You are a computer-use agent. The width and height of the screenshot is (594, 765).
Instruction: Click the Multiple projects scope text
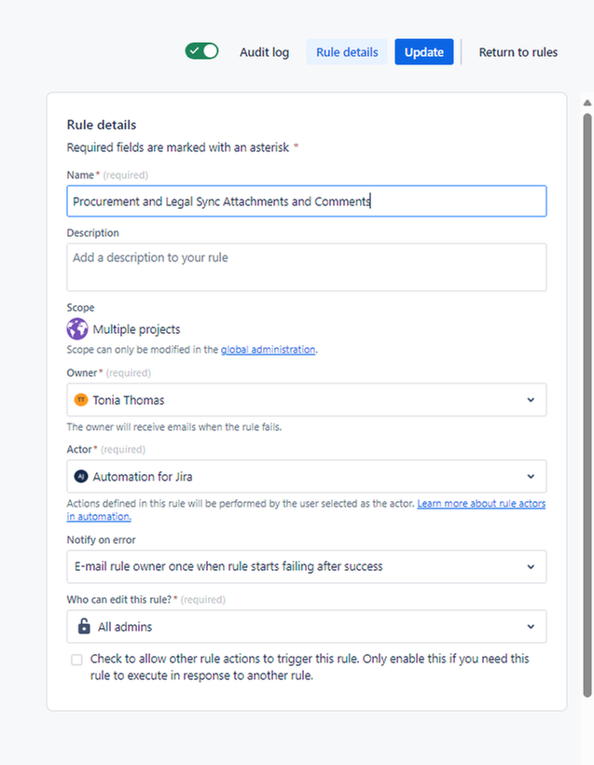pyautogui.click(x=136, y=329)
